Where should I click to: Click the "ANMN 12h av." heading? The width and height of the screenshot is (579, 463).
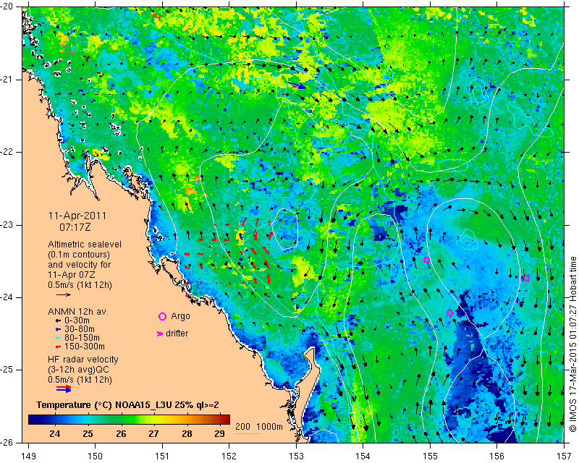(78, 312)
